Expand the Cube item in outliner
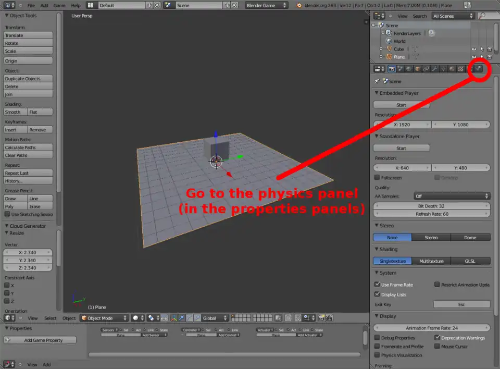Image resolution: width=500 pixels, height=369 pixels. tap(381, 49)
